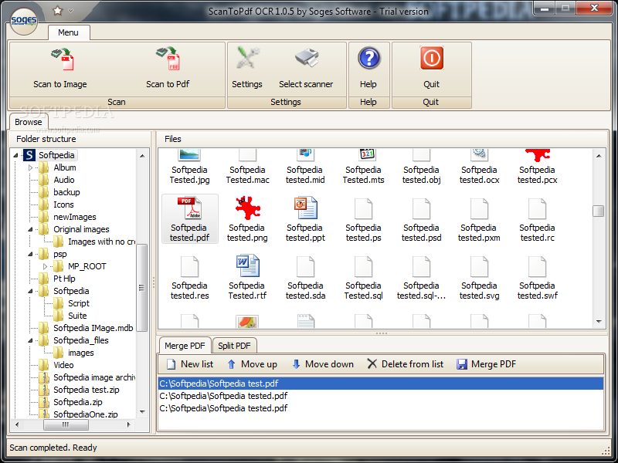Open the Menu ribbon tab

(69, 32)
